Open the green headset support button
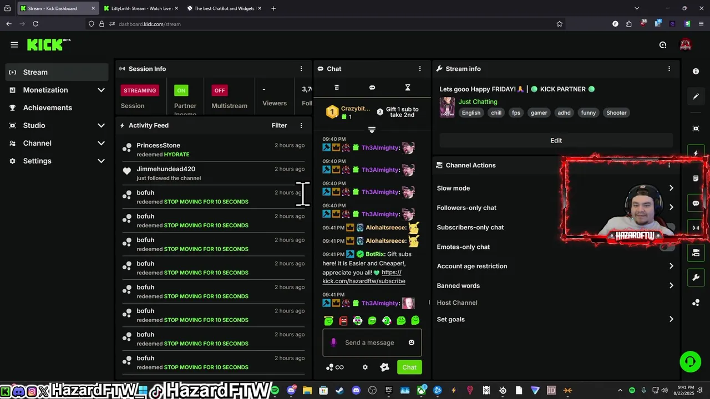Viewport: 710px width, 399px height. (x=691, y=362)
